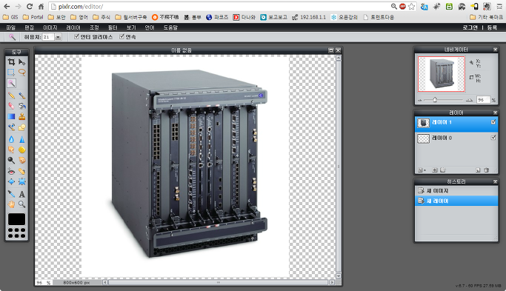Select the Pencil tool
The image size is (506, 291).
tap(11, 96)
